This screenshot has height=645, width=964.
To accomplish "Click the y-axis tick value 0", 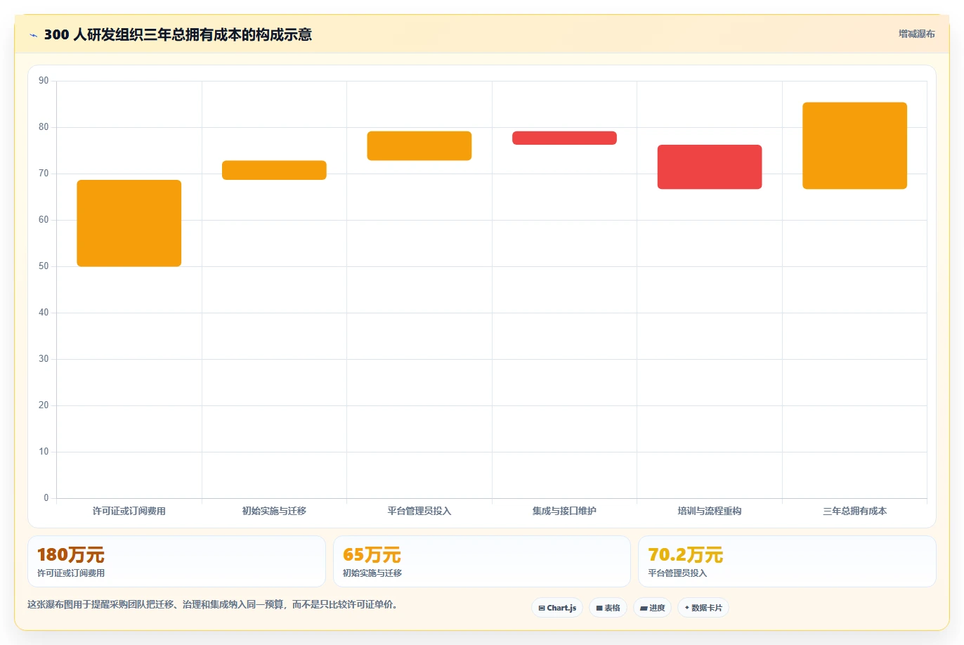I will click(46, 498).
